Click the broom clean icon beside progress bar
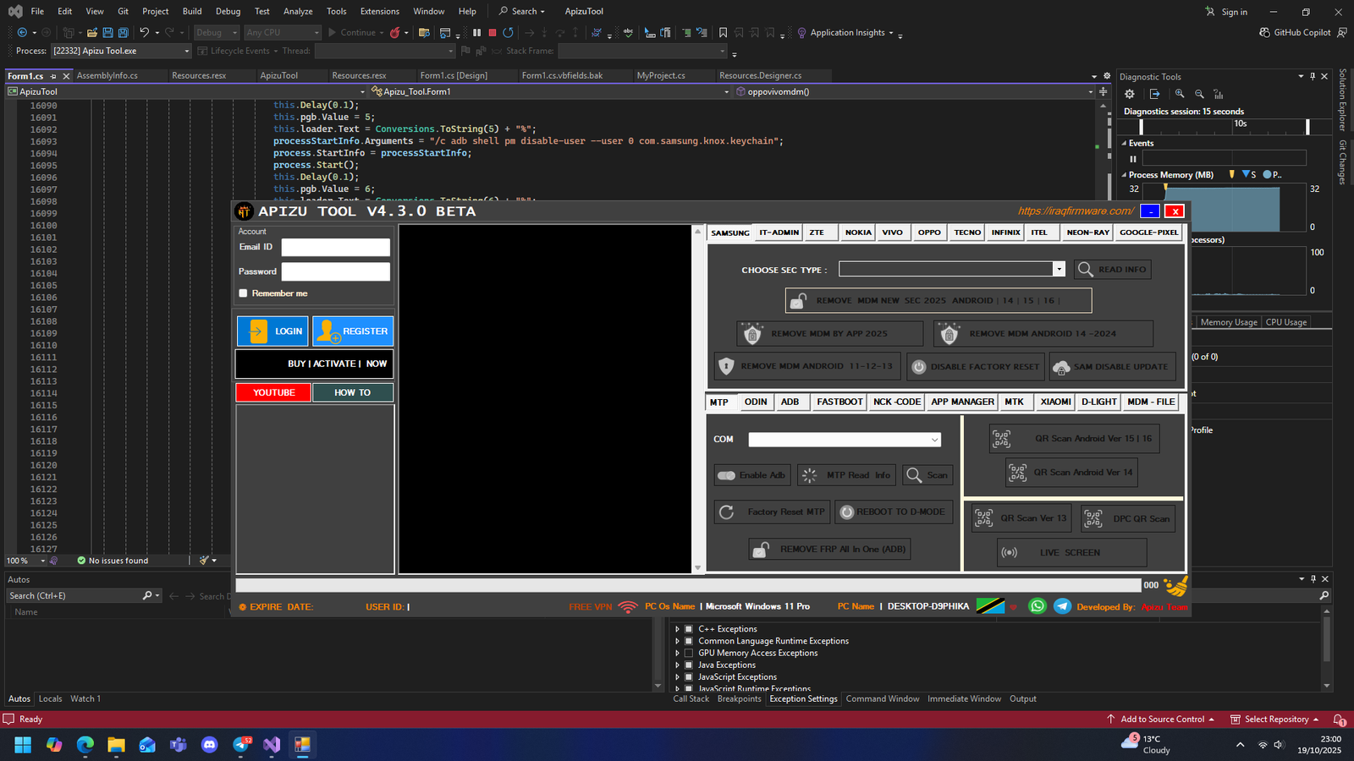Screen dimensions: 1354x761 coord(1175,585)
